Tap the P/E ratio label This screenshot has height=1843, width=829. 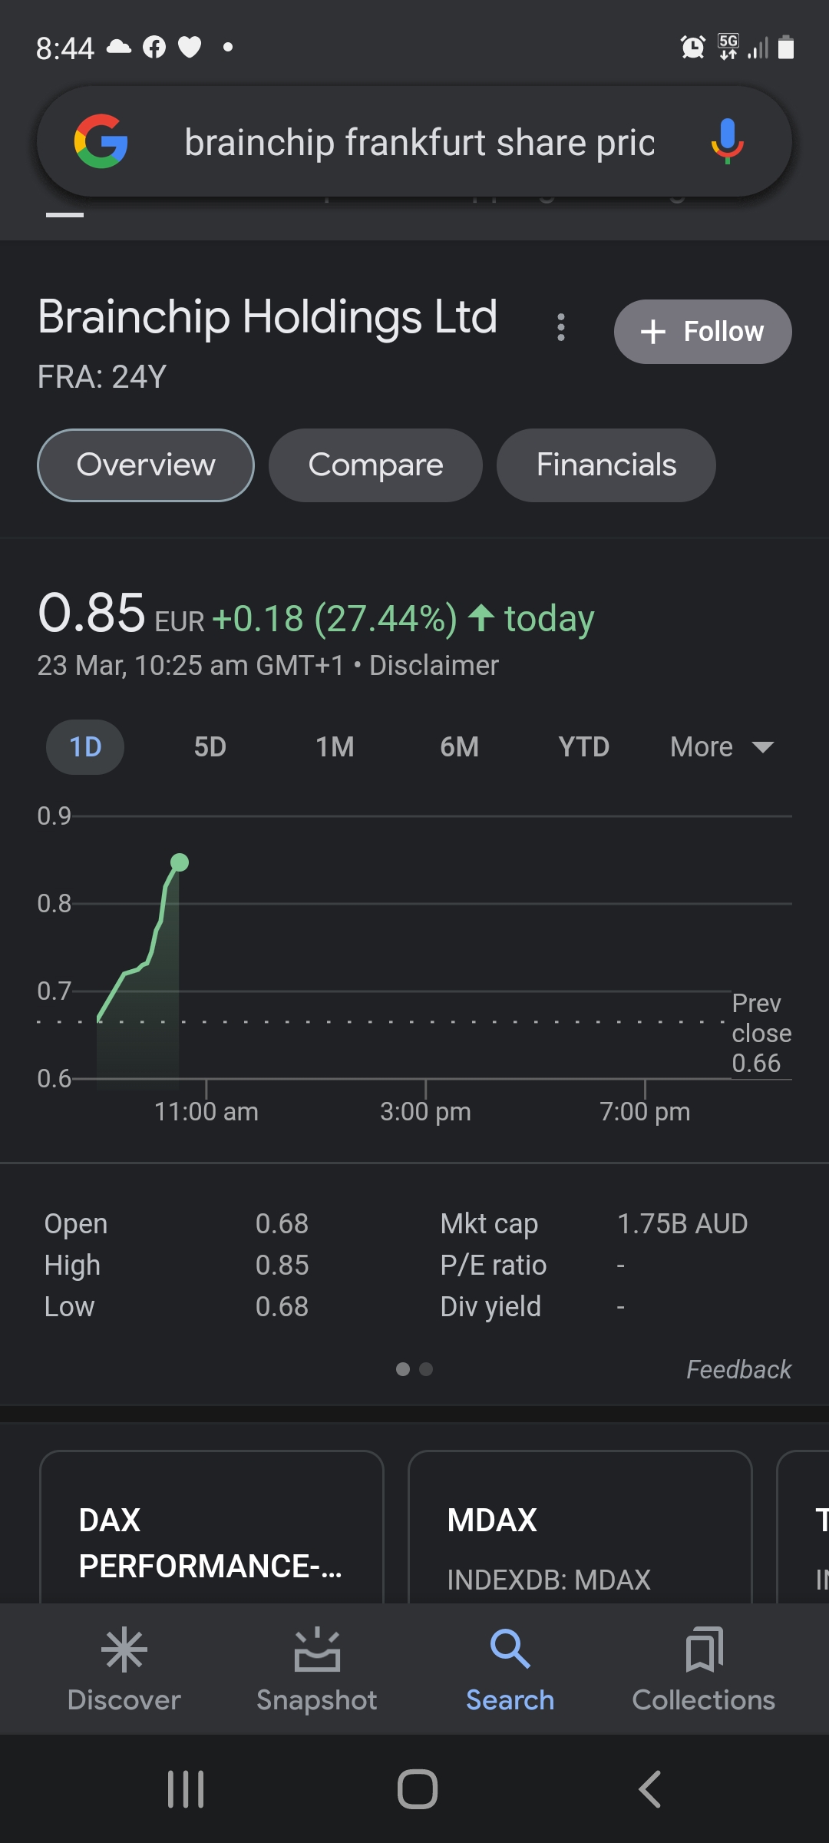[494, 1265]
